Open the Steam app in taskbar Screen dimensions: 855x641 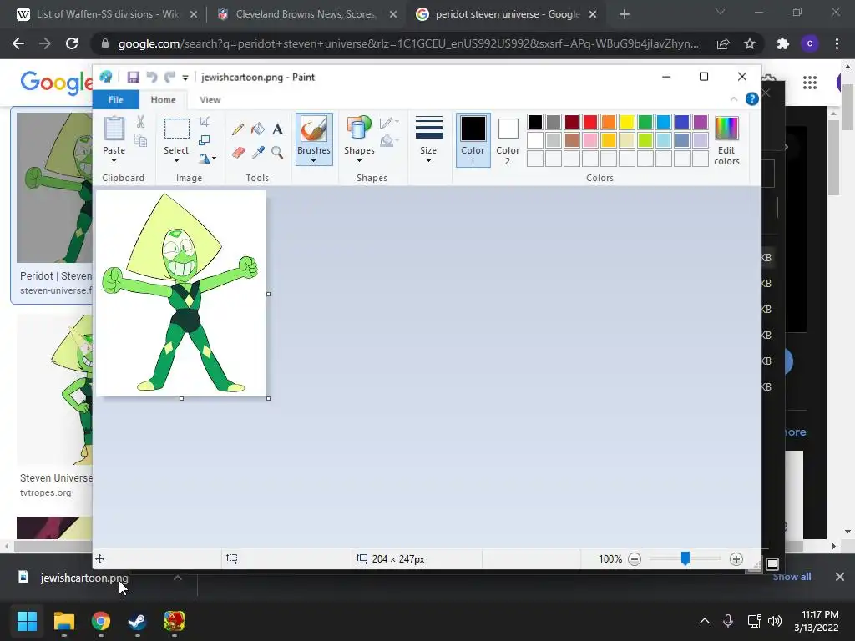(x=137, y=621)
